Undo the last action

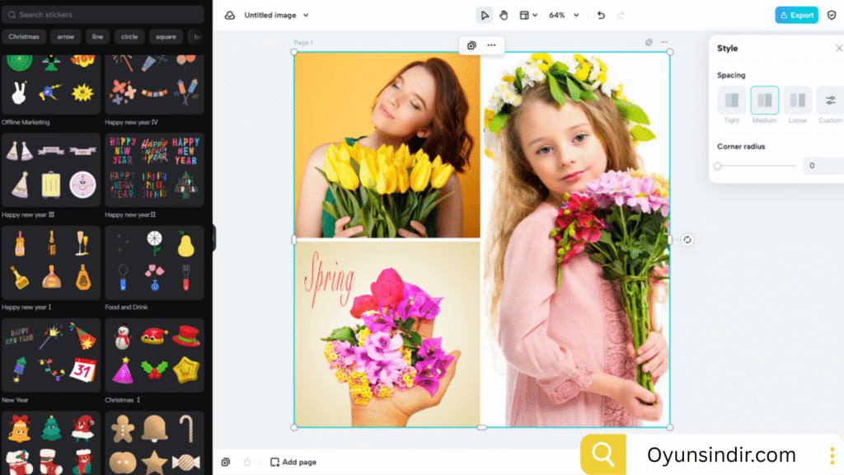coord(602,14)
